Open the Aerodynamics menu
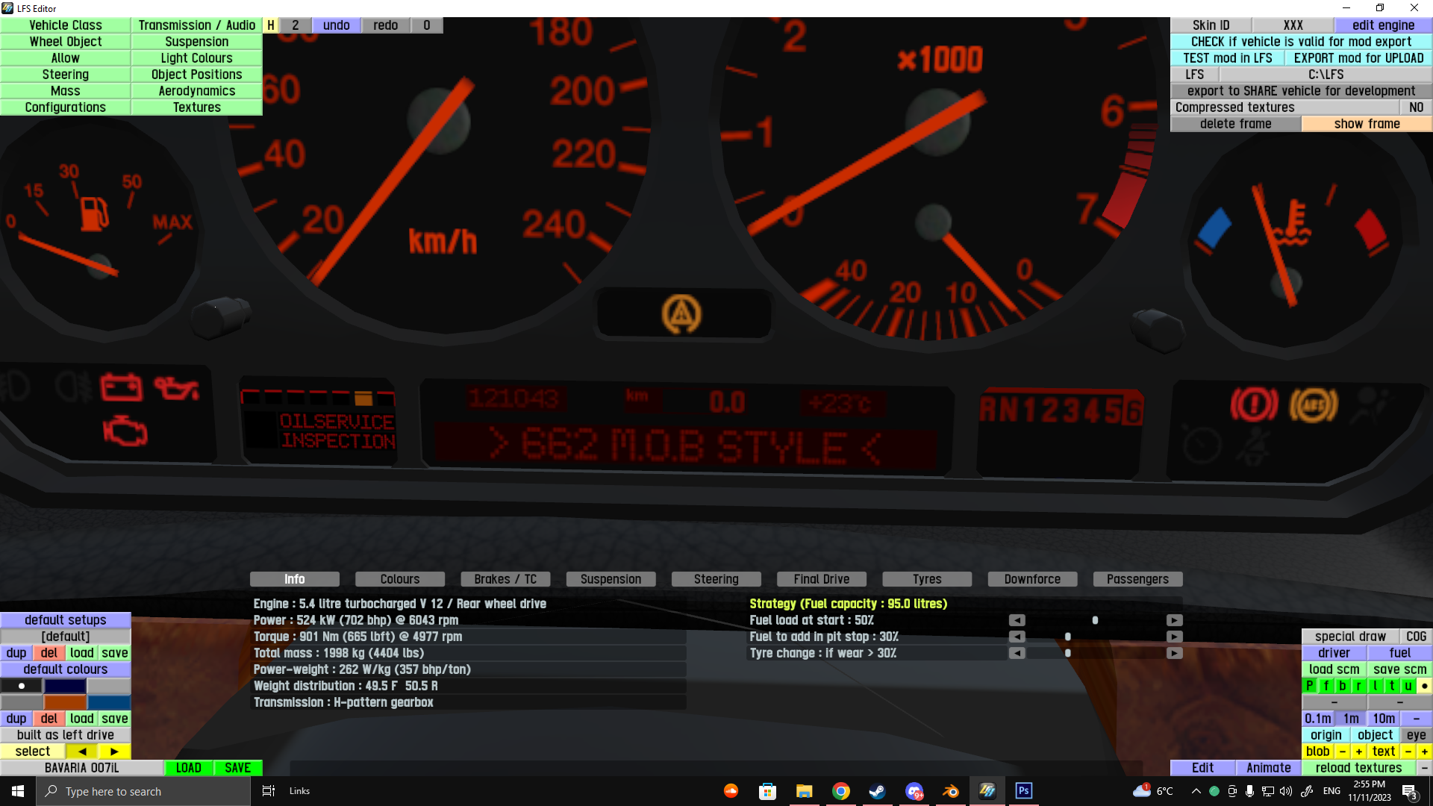This screenshot has height=806, width=1433. 196,91
